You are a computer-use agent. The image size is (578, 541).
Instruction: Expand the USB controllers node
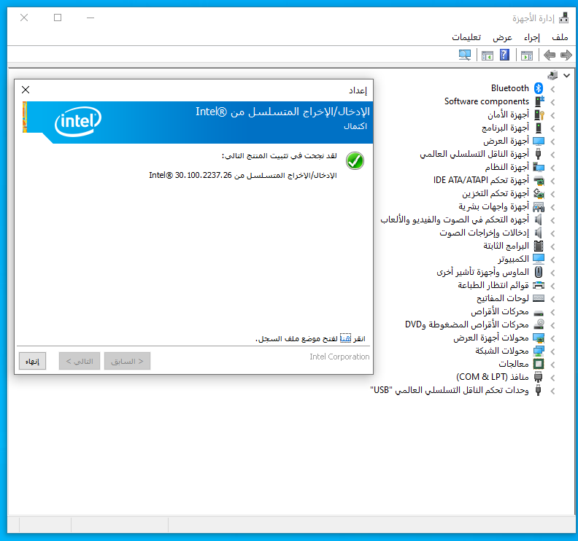click(x=552, y=391)
